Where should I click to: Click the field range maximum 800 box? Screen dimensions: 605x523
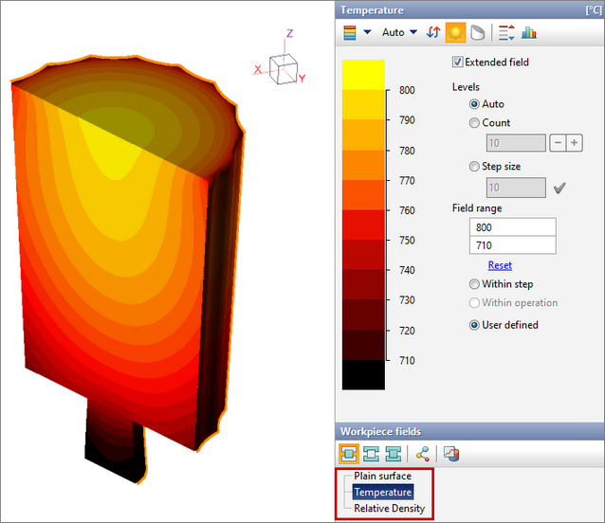click(x=512, y=227)
